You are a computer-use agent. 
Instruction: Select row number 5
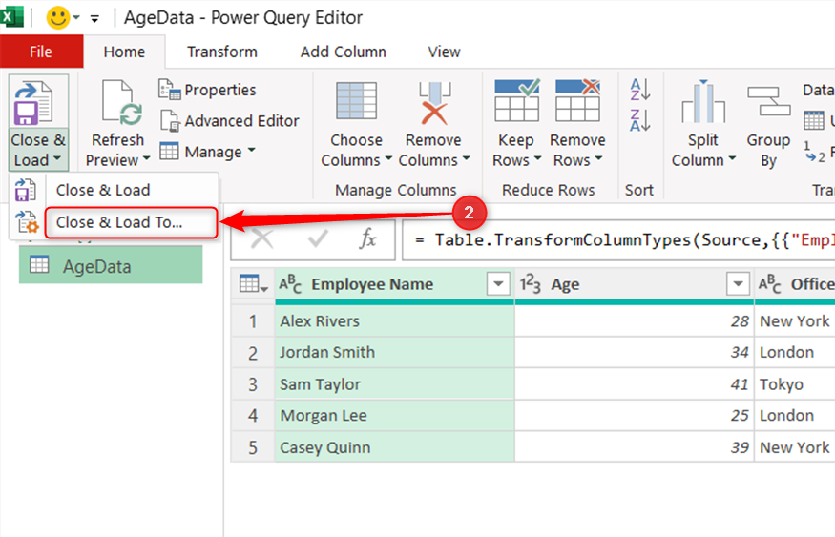click(x=253, y=447)
